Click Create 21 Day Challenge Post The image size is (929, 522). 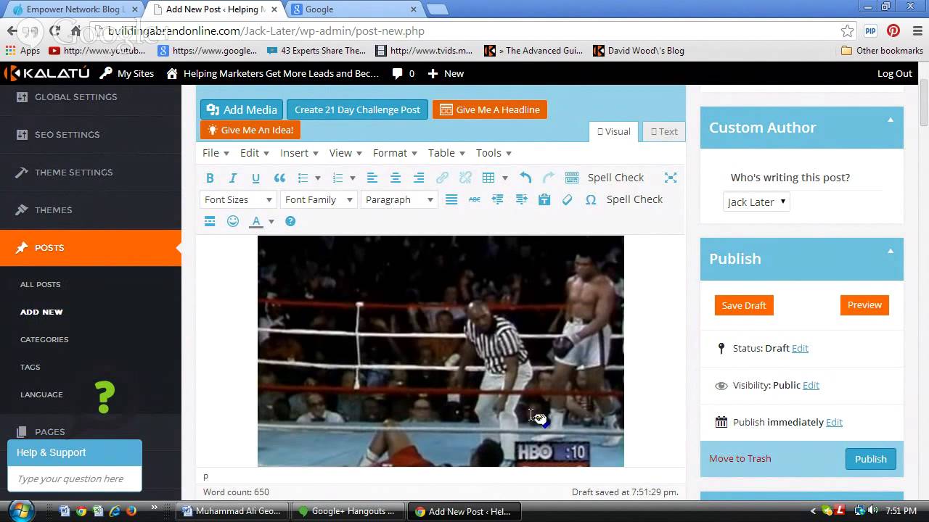pos(357,109)
